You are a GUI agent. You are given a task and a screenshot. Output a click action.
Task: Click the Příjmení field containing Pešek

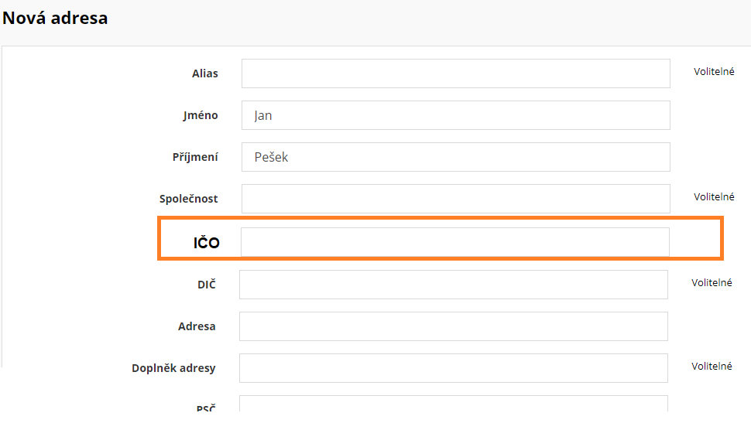click(x=455, y=157)
